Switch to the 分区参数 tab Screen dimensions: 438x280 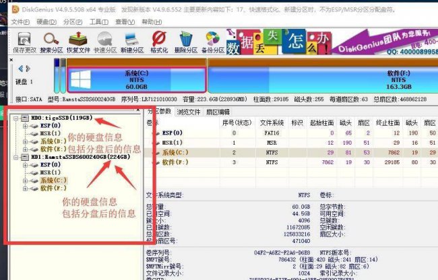coord(158,112)
